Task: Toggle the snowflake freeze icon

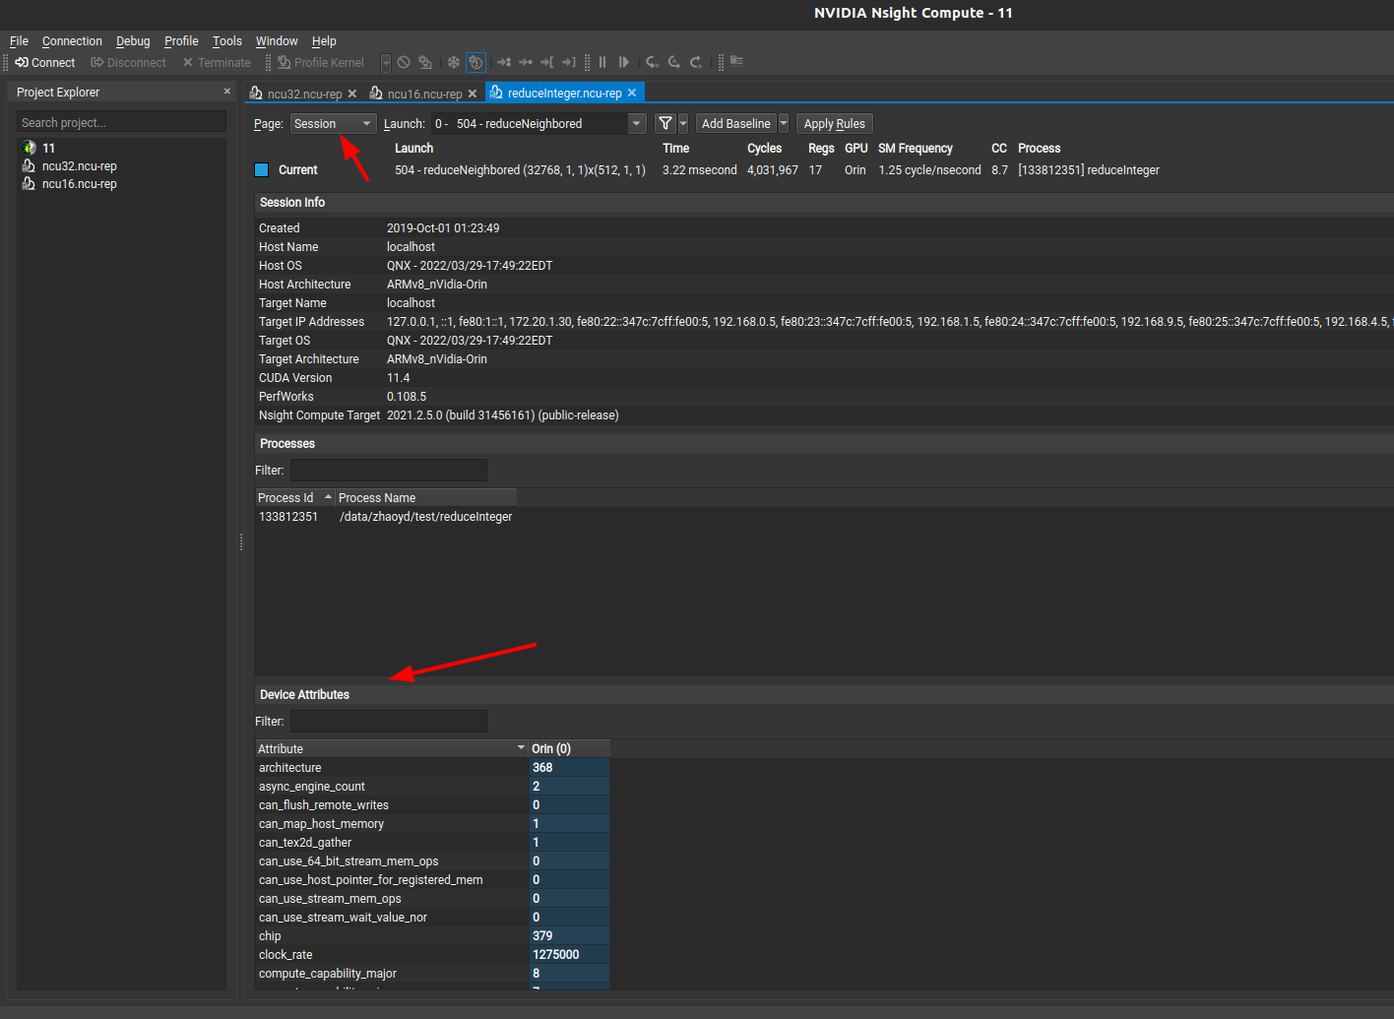Action: pyautogui.click(x=454, y=62)
